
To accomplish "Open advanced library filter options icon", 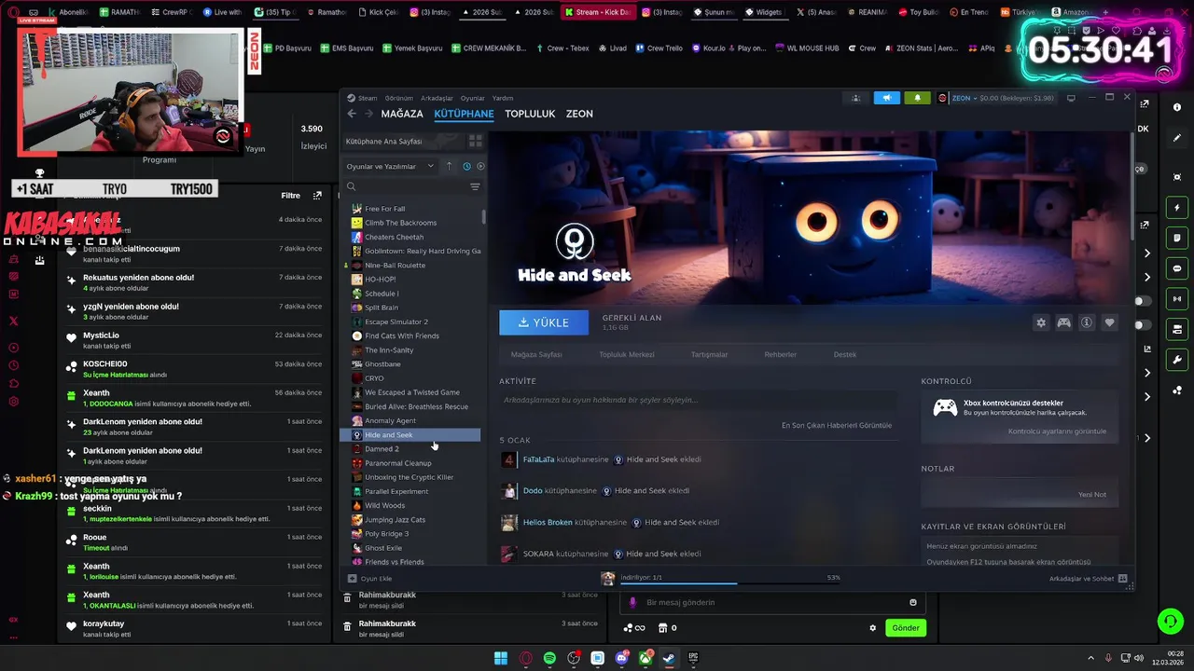I will click(x=475, y=186).
